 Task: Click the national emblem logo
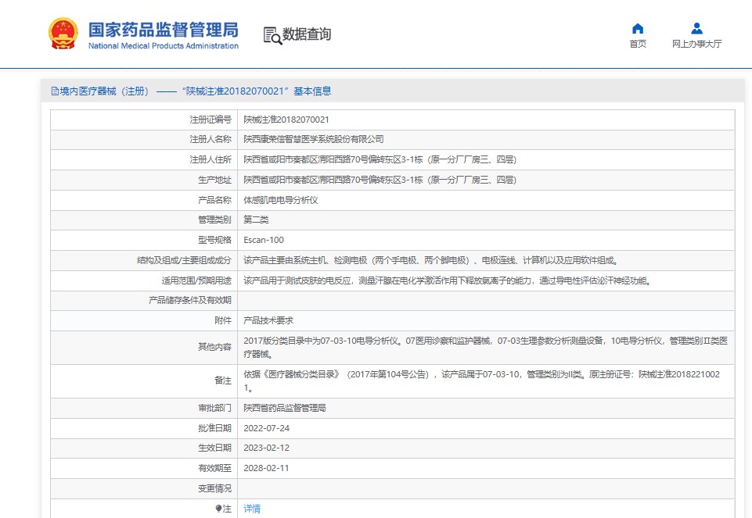[63, 34]
